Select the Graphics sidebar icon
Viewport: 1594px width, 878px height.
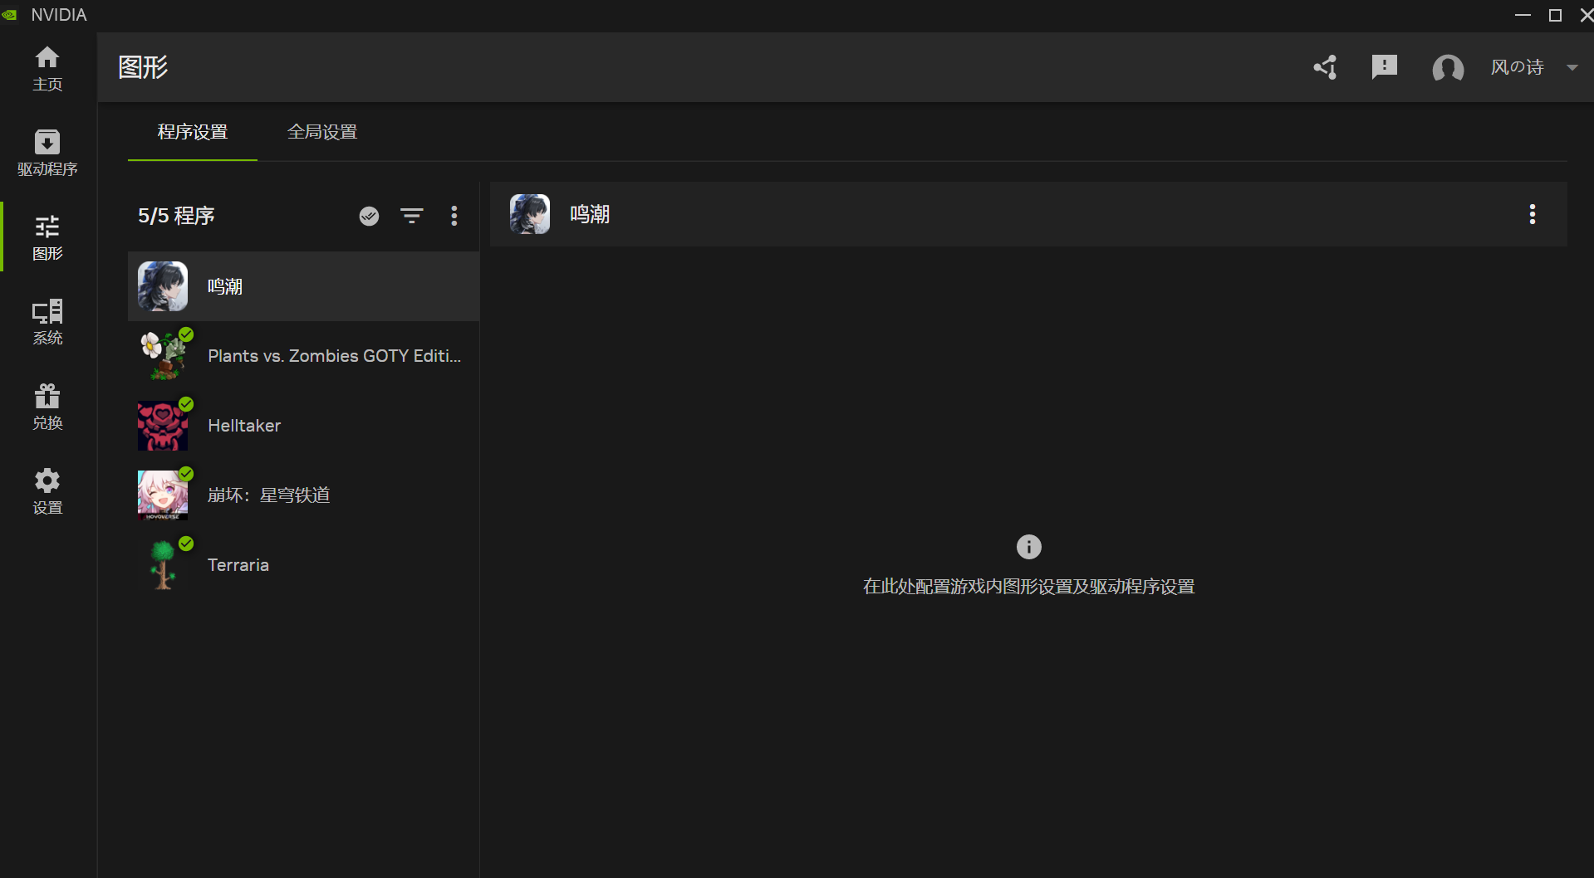coord(47,237)
